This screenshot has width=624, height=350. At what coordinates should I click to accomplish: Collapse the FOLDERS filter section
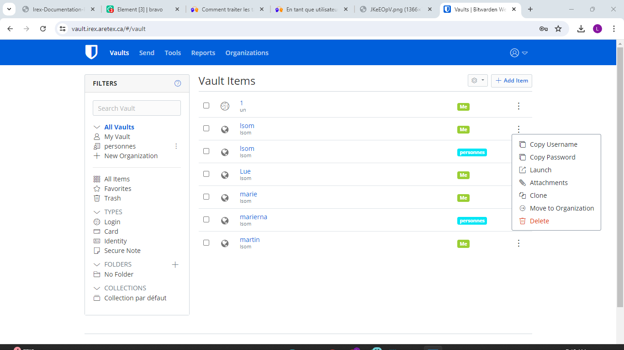(96, 264)
